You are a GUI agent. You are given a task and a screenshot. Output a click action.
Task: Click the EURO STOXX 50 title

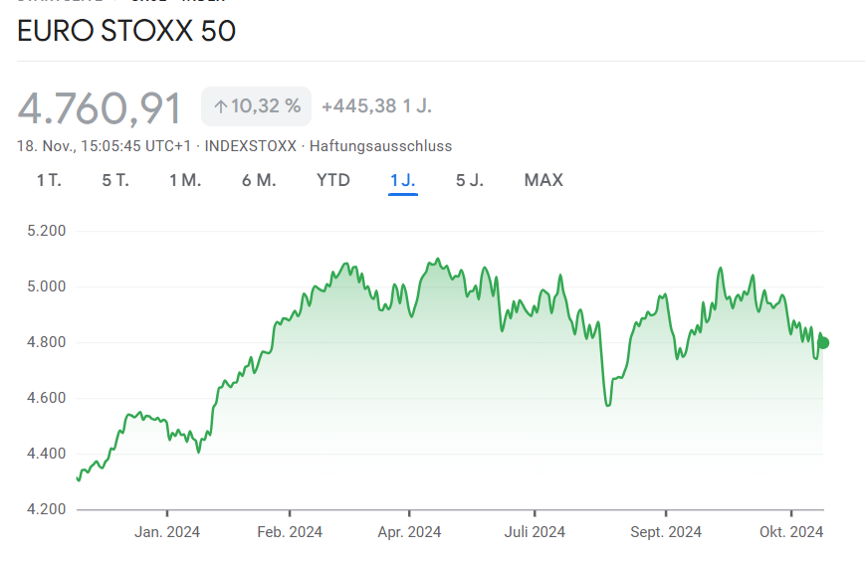click(x=126, y=31)
